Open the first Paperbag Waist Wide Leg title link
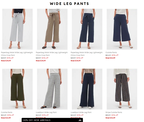 (x=17, y=54)
